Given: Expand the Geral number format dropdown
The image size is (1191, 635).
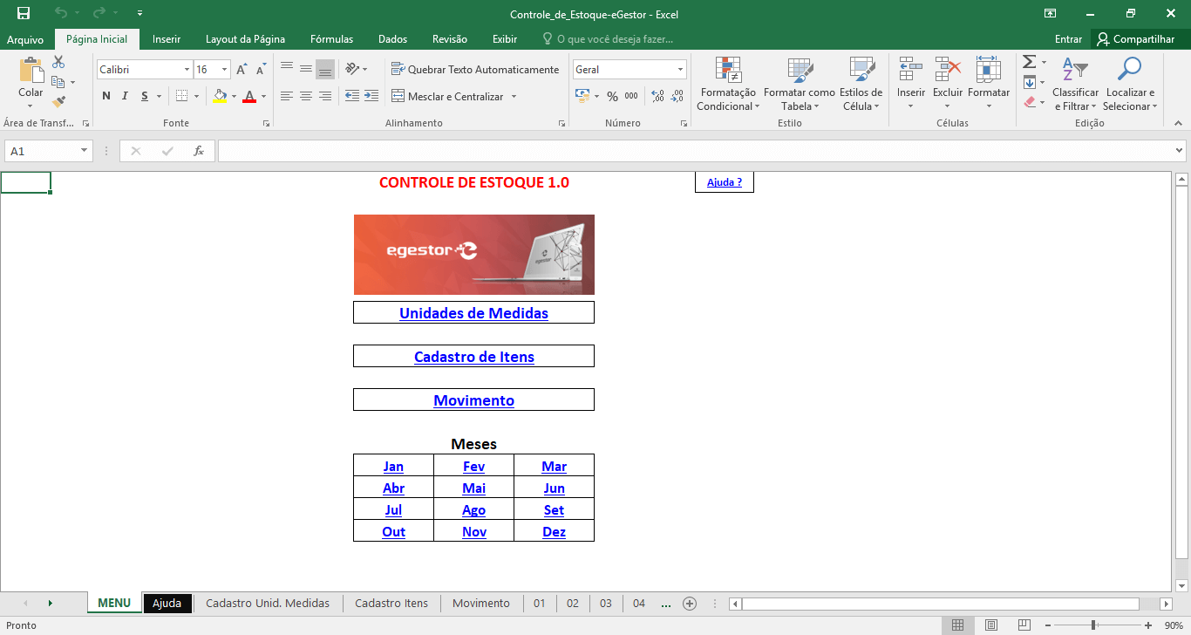Looking at the screenshot, I should (680, 70).
